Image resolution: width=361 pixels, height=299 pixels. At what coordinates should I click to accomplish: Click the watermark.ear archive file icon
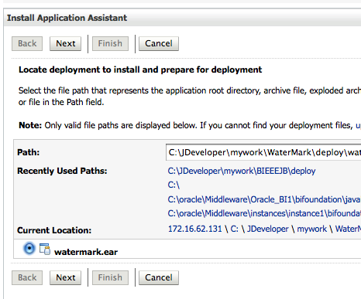pyautogui.click(x=45, y=249)
